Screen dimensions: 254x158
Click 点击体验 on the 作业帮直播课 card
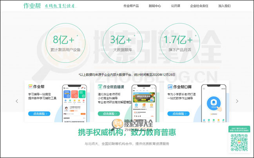tap(109, 114)
